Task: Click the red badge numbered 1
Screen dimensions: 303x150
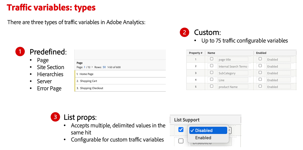Action: [20, 51]
